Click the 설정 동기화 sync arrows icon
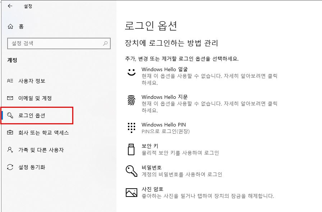Screen dimensions: 322x212 (10, 167)
